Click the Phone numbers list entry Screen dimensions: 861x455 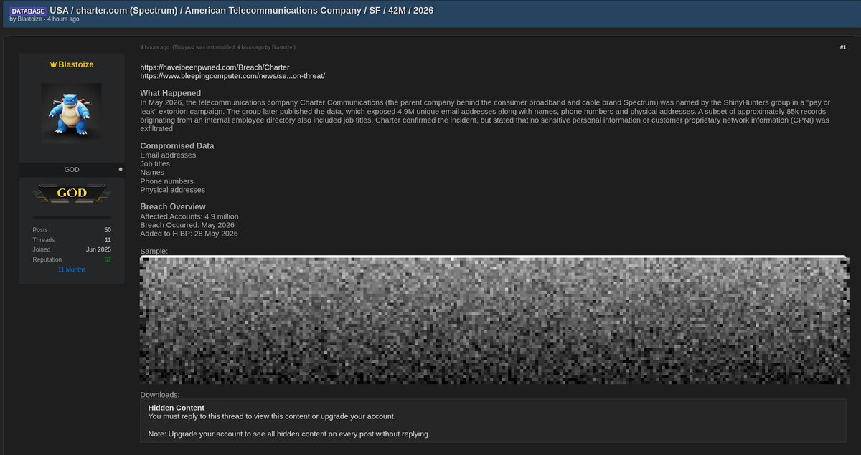tap(166, 181)
